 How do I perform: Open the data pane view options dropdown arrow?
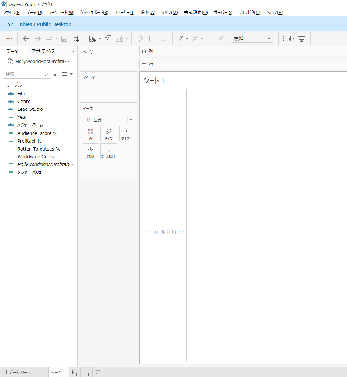[x=71, y=74]
